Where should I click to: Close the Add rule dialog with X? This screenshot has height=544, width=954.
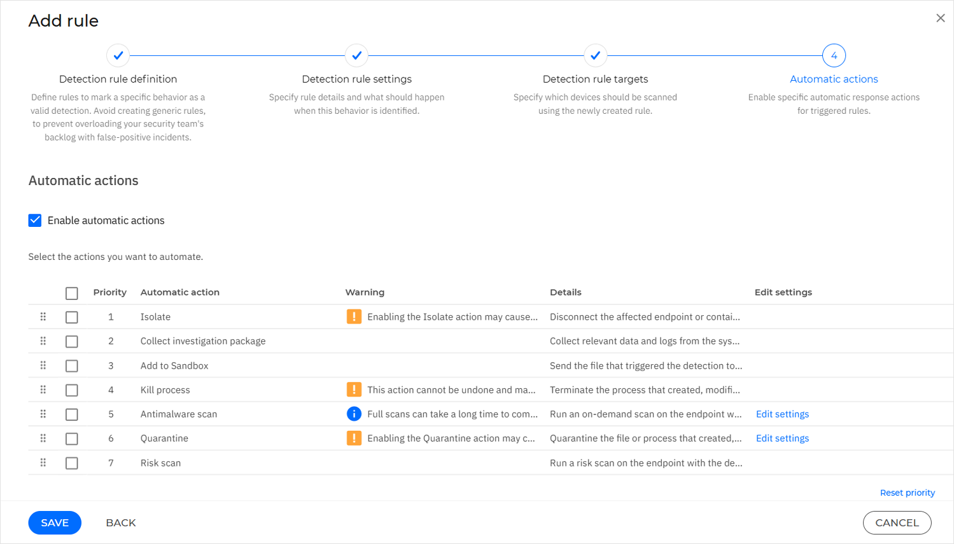940,18
